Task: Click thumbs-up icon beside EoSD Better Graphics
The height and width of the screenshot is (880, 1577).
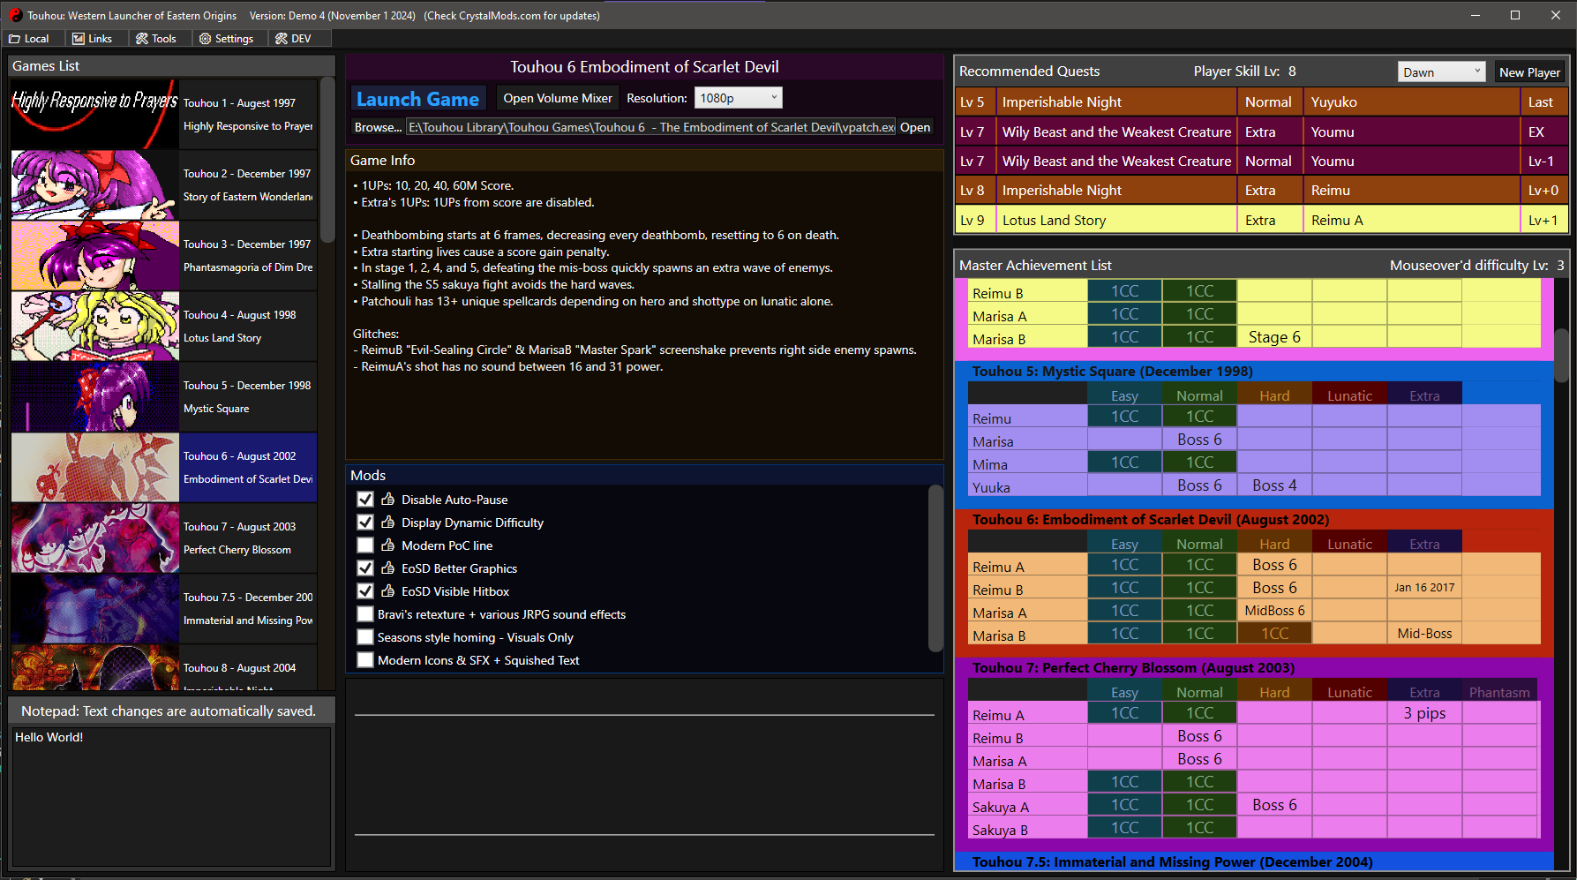Action: coord(387,568)
